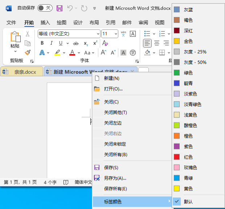
Task: Choose 打开(O)... in context menu
Action: (x=132, y=89)
